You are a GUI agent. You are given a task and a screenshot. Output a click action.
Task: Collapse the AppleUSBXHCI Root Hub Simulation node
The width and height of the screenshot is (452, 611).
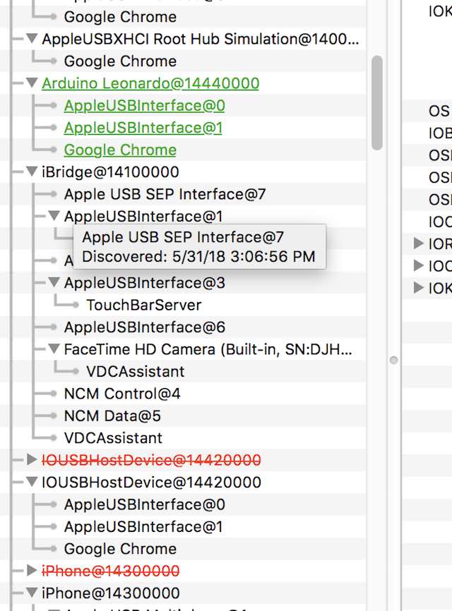pos(32,39)
